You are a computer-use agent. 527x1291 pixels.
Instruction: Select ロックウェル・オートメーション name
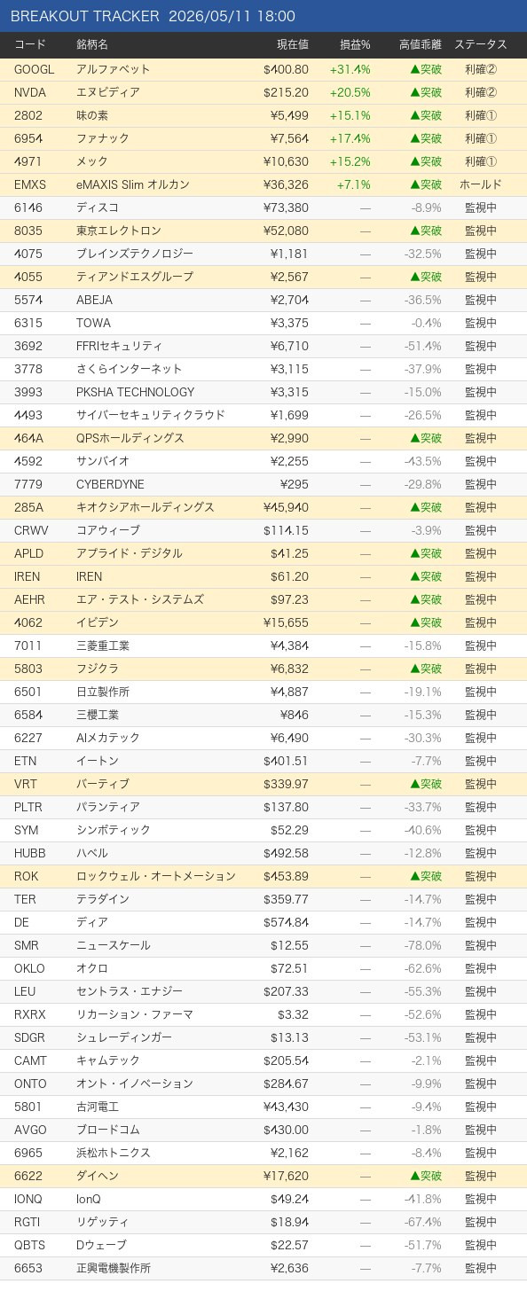(156, 876)
